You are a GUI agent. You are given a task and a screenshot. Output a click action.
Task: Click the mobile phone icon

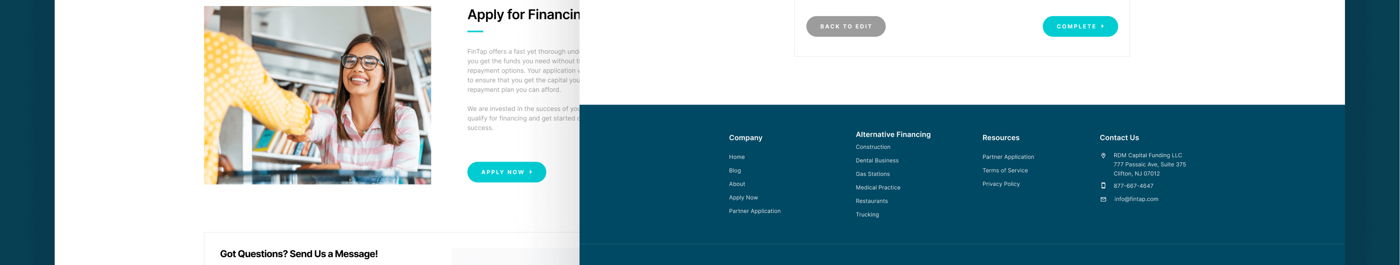tap(1103, 185)
